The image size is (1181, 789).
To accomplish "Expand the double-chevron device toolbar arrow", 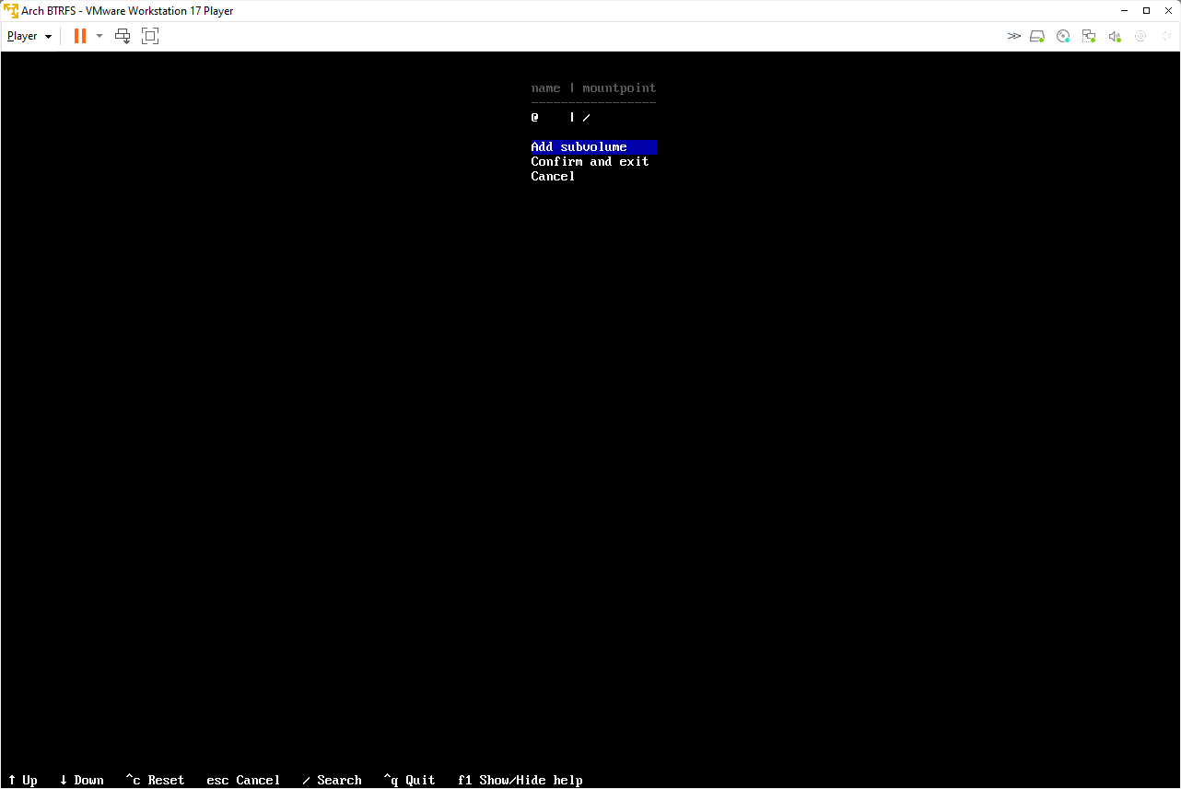I will [1013, 36].
